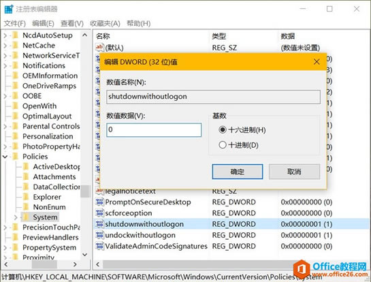371x282 pixels.
Task: Select decimal base radio button
Action: (223, 144)
